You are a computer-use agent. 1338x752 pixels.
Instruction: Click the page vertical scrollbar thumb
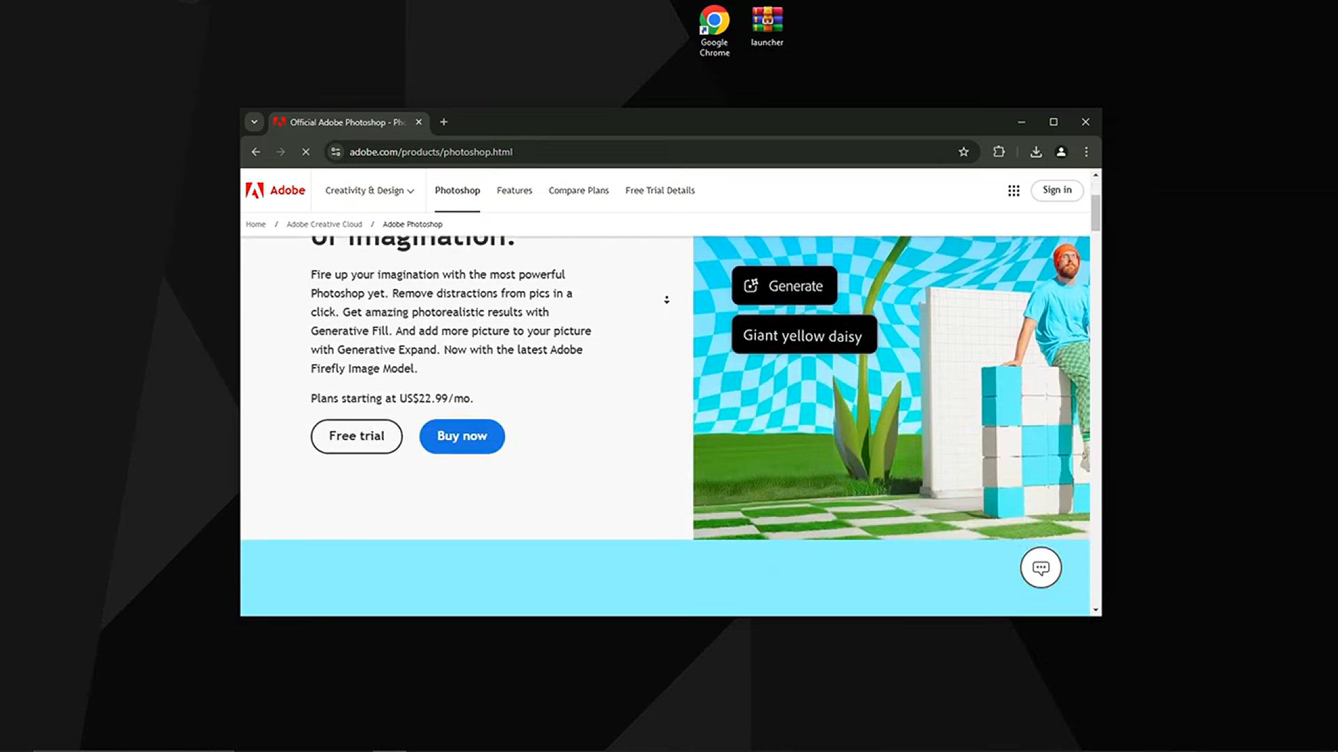(1096, 212)
